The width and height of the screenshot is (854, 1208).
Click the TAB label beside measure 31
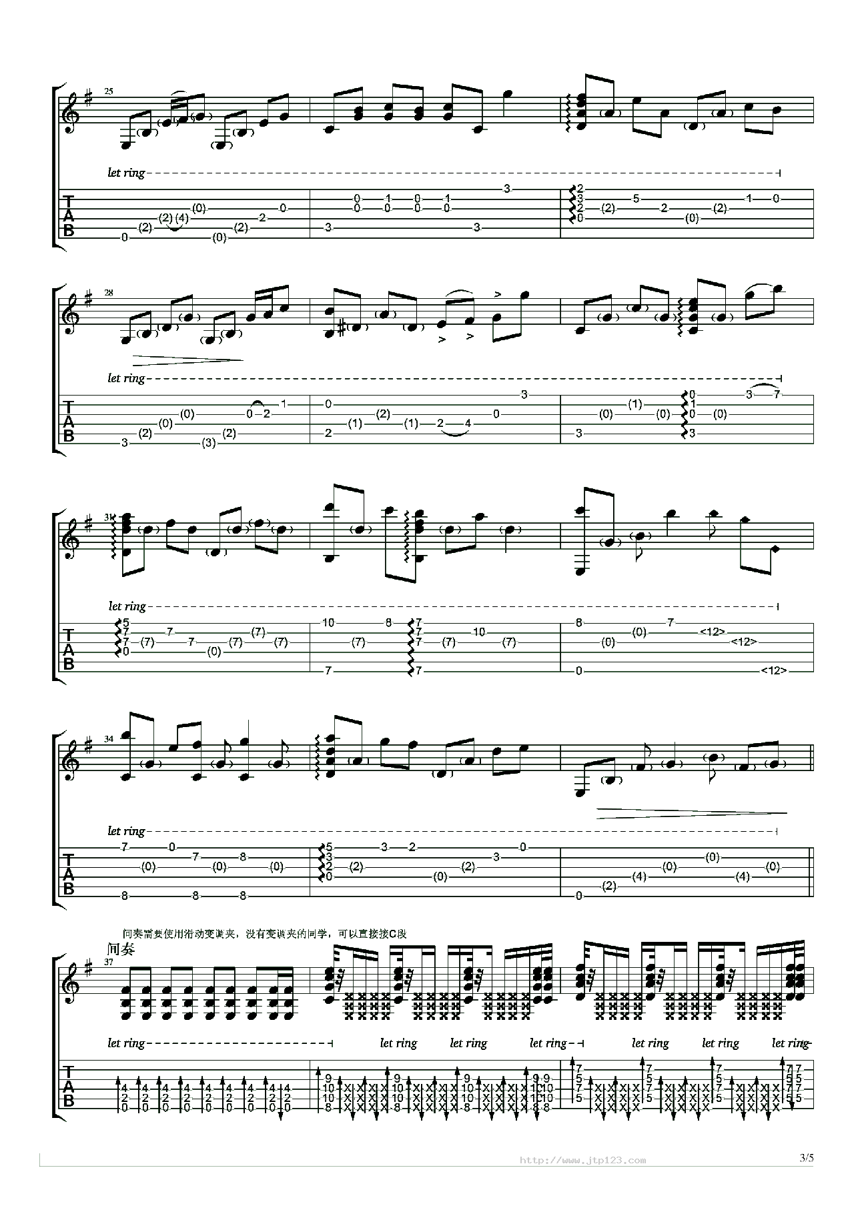point(68,649)
